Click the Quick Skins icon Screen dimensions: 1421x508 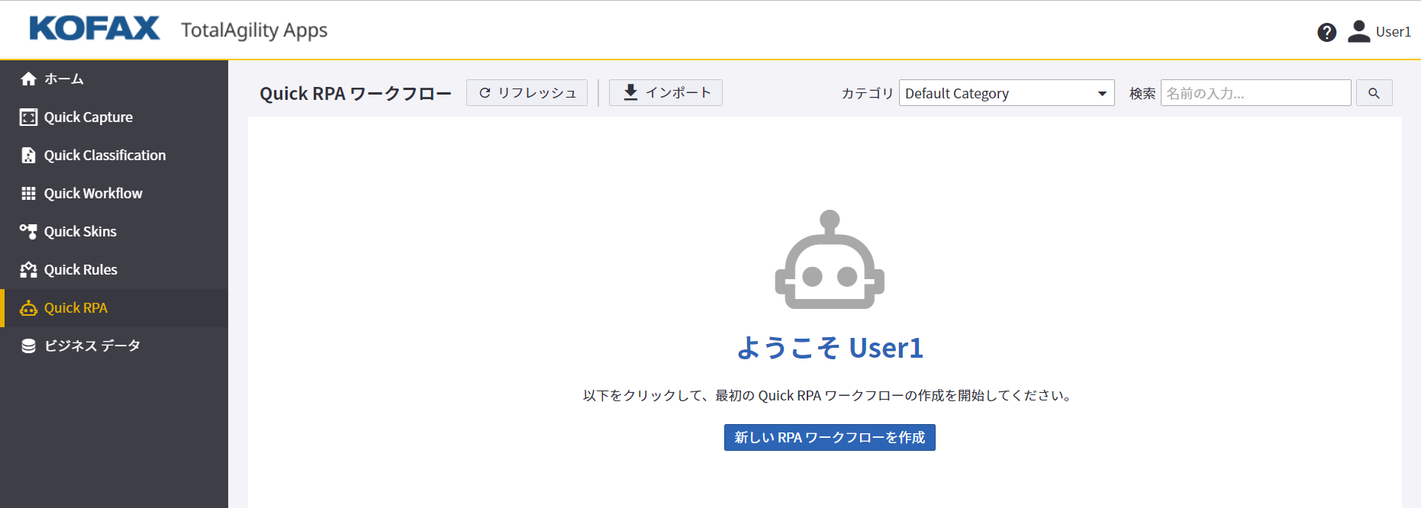tap(29, 231)
